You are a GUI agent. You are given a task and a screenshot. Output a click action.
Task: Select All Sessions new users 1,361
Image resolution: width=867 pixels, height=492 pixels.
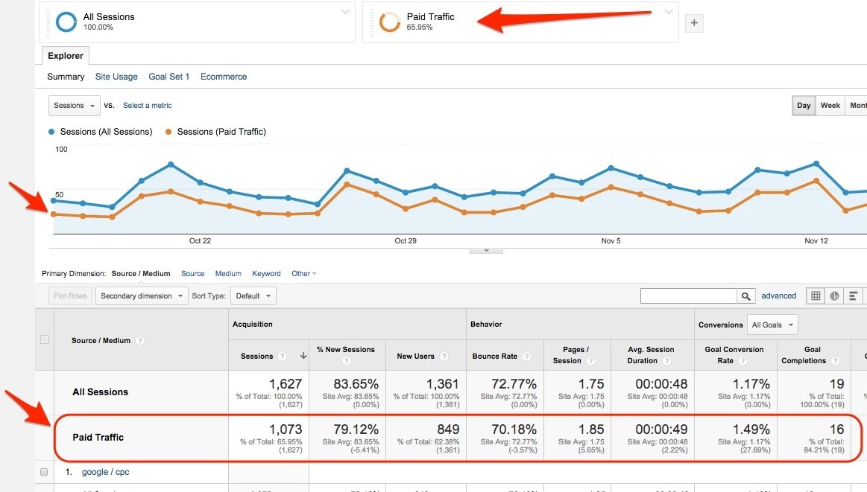click(442, 384)
